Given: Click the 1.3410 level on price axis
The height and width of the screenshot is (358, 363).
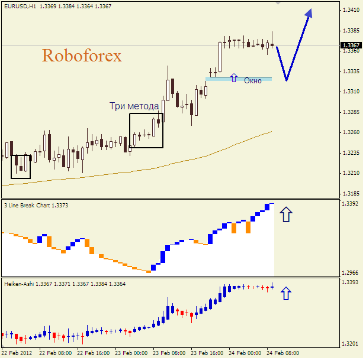Looking at the screenshot, I should 351,10.
